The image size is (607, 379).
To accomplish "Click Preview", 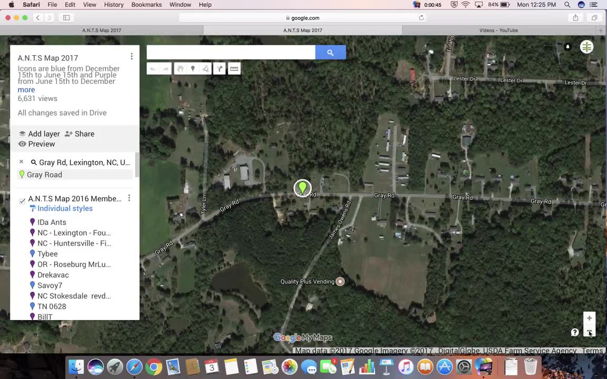I will [37, 144].
